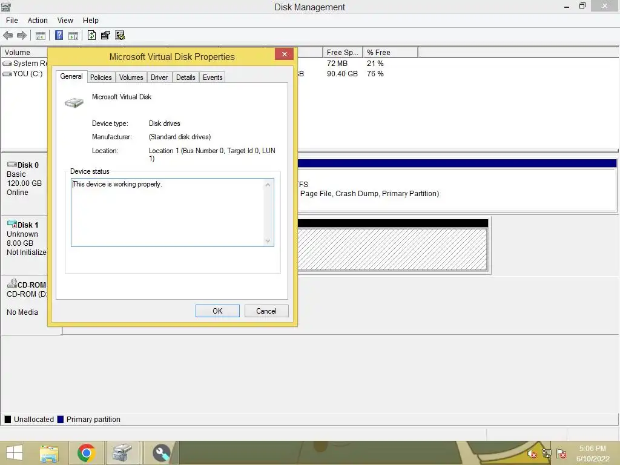Viewport: 620px width, 465px height.
Task: Click the 'No Media' CD-ROM label
Action: tap(22, 312)
